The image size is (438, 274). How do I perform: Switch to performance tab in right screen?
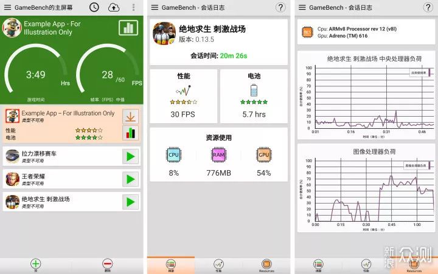(x=366, y=265)
